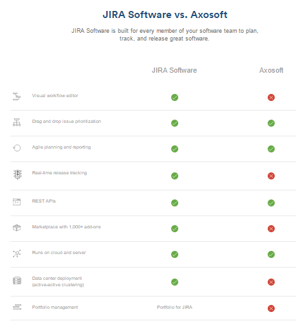Click the JIRA Software column header

[174, 70]
